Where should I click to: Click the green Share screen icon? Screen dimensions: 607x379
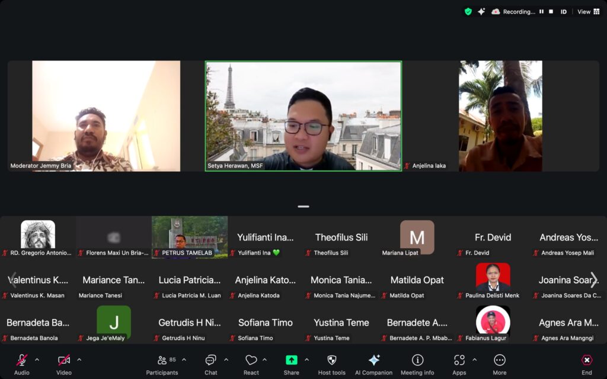click(x=291, y=361)
